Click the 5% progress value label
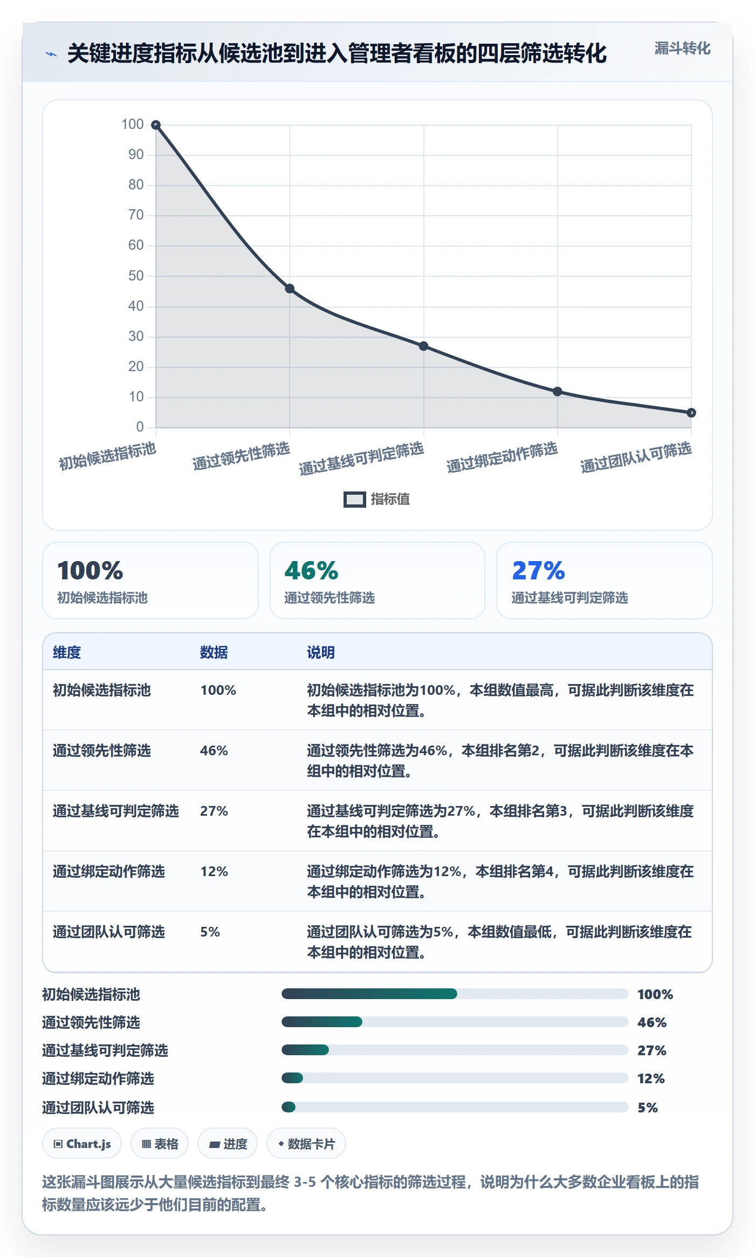The width and height of the screenshot is (755, 1257). 648,1108
